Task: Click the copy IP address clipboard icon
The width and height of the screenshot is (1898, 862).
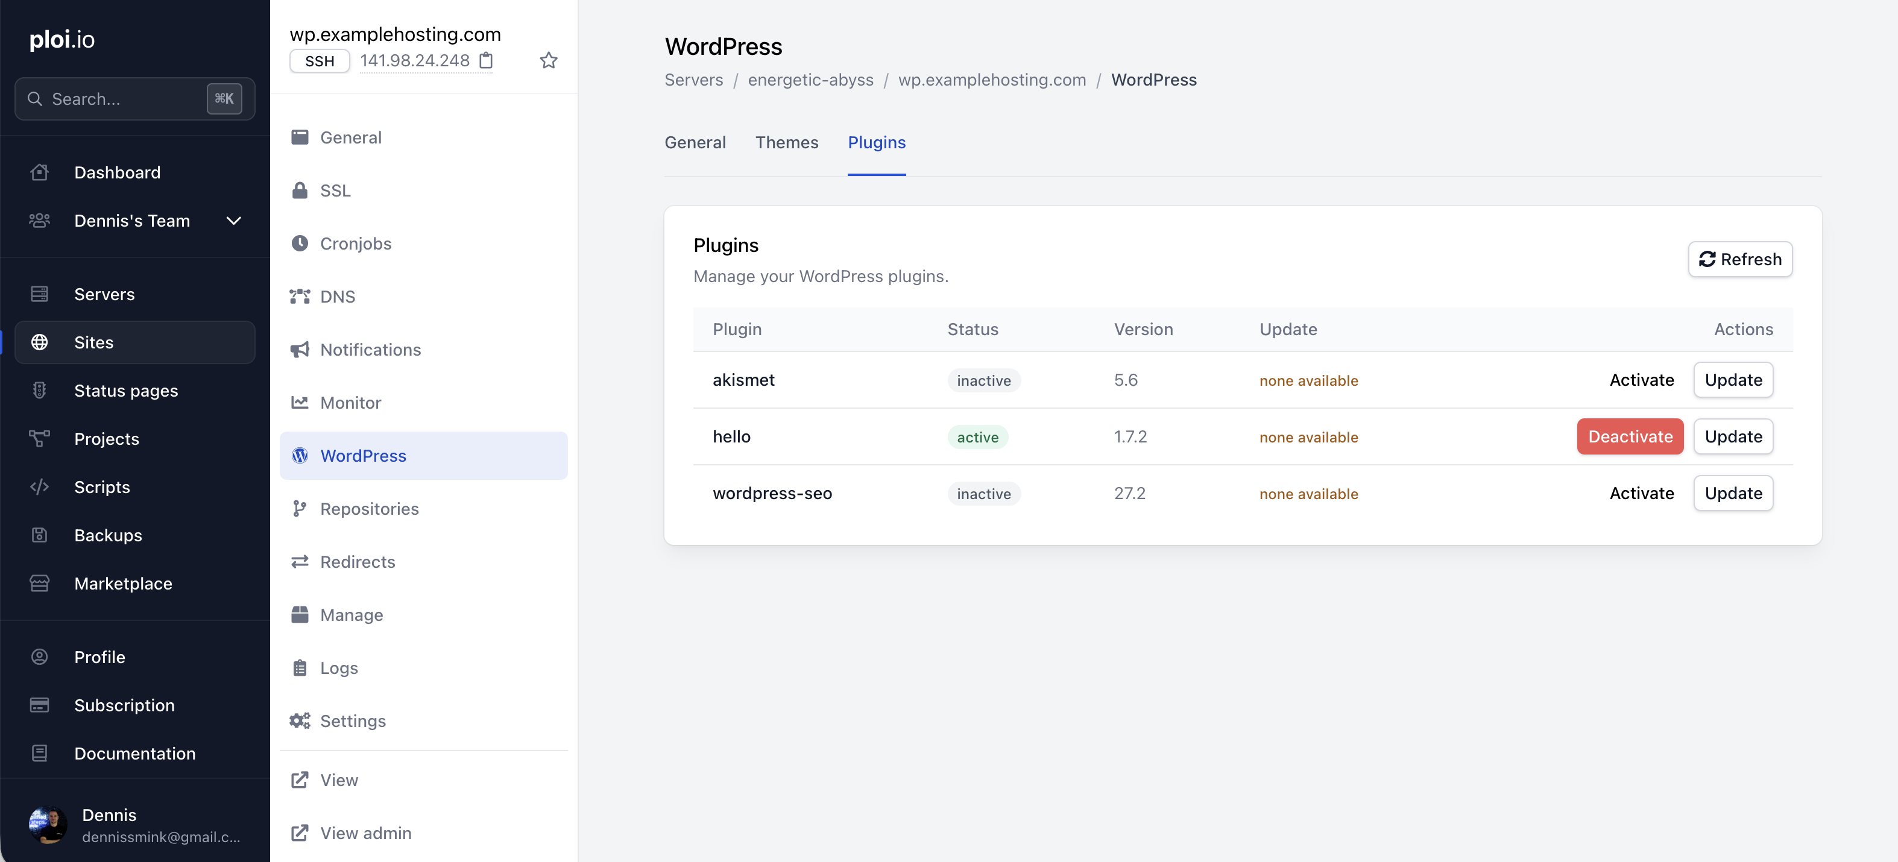Action: (x=487, y=60)
